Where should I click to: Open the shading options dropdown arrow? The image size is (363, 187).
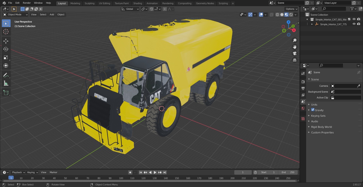click(296, 15)
